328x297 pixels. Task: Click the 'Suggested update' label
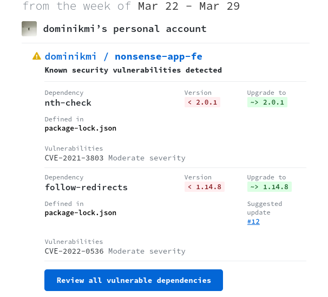[265, 208]
